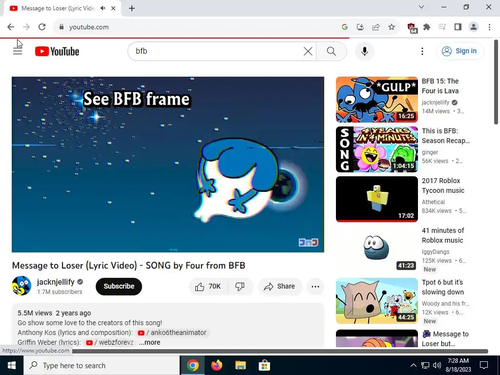Open anko6theanimator channel link

[x=172, y=333]
